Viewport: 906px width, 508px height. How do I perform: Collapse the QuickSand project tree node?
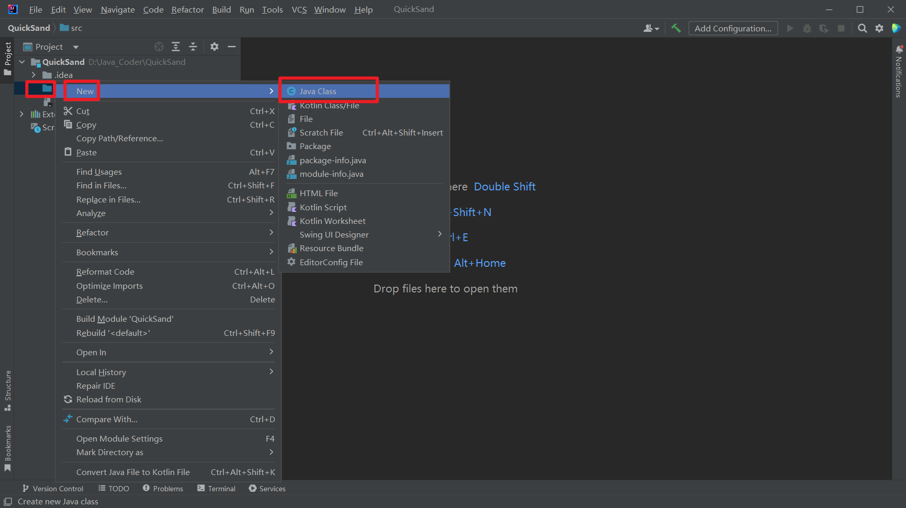tap(22, 62)
